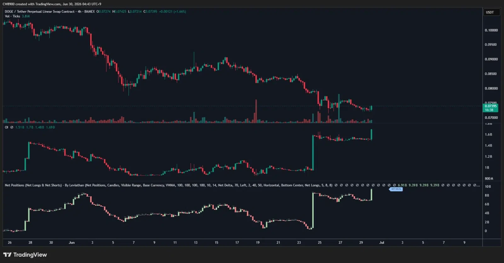504x263 pixels.
Task: Click the 25 date axis label
Action: (320, 243)
